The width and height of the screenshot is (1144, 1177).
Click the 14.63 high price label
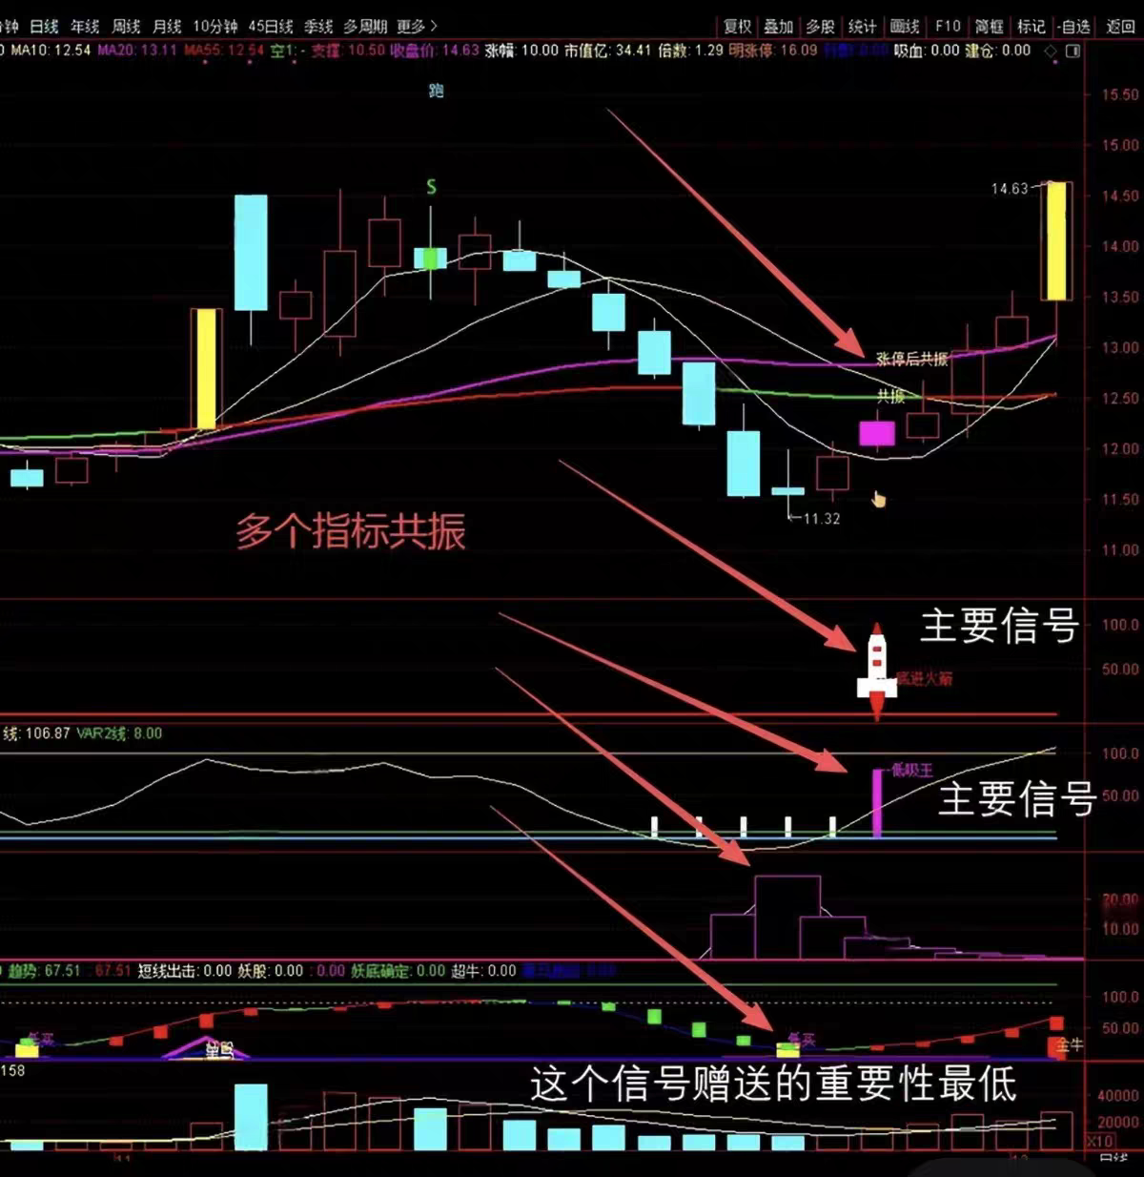tap(1010, 189)
